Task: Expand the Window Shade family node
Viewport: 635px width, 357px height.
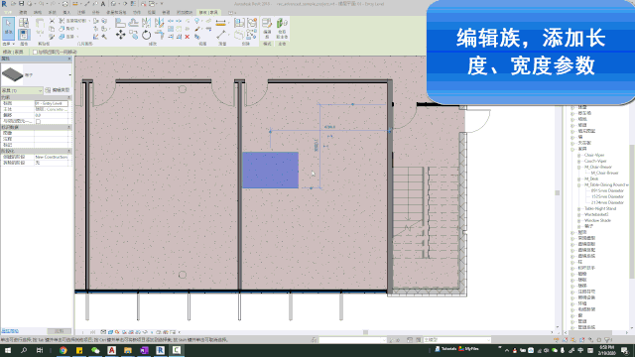Action: (579, 220)
